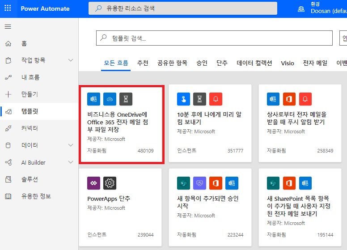
Task: Switch to the 공유한 항목 tab
Action: point(172,63)
